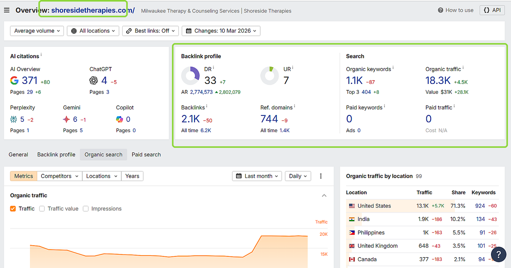Click the India flag icon

[x=352, y=219]
